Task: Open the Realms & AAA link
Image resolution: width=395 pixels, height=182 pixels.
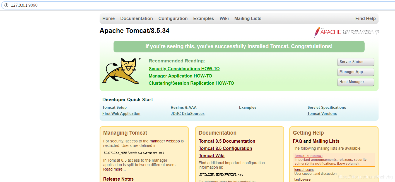Action: 184,108
